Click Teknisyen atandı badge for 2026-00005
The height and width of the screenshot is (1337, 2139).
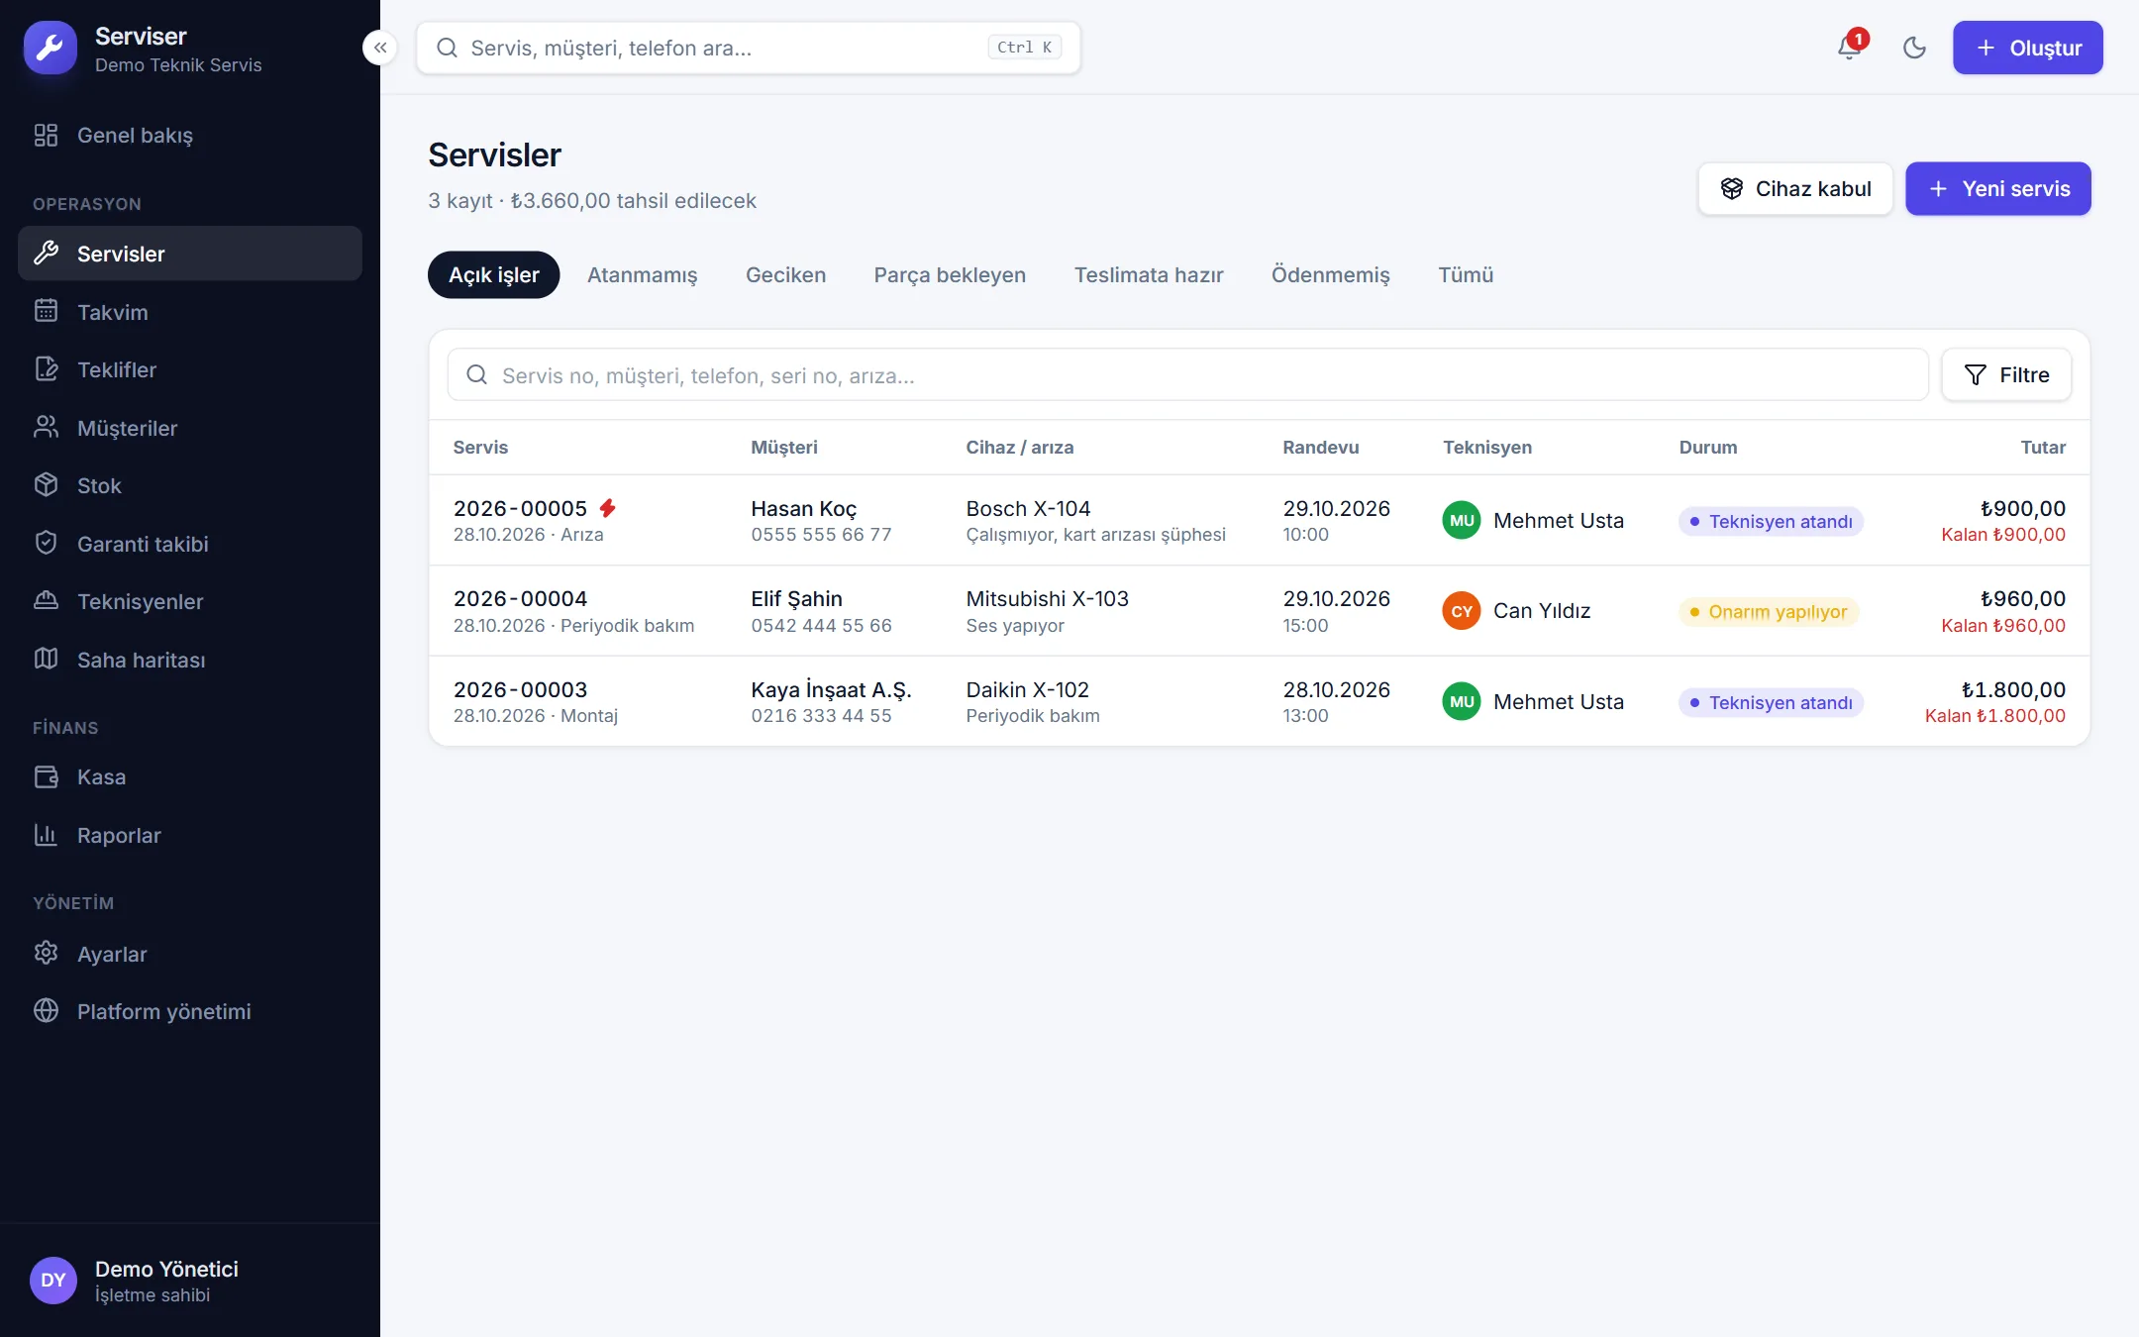tap(1771, 521)
